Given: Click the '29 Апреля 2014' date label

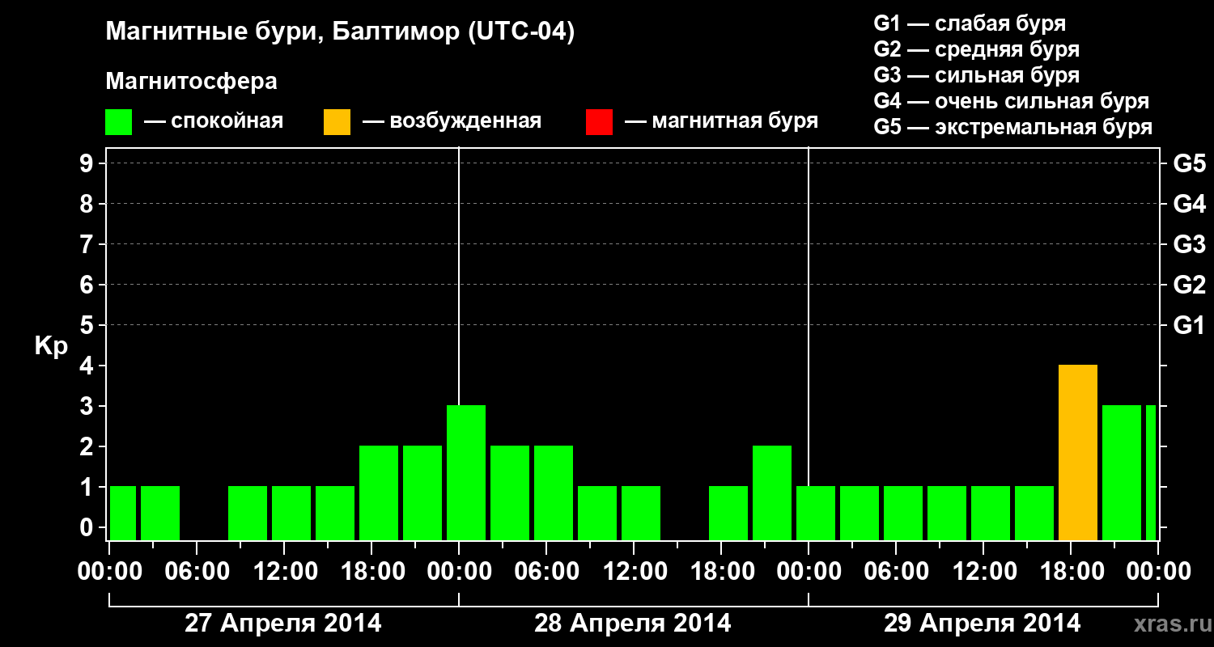Looking at the screenshot, I should 983,624.
